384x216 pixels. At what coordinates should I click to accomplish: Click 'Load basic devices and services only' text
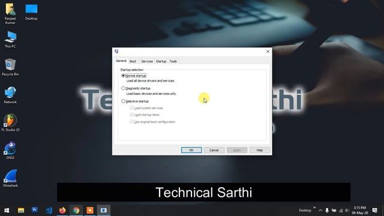151,94
